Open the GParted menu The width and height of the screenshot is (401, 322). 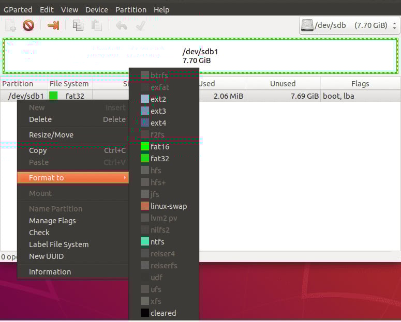(x=18, y=10)
